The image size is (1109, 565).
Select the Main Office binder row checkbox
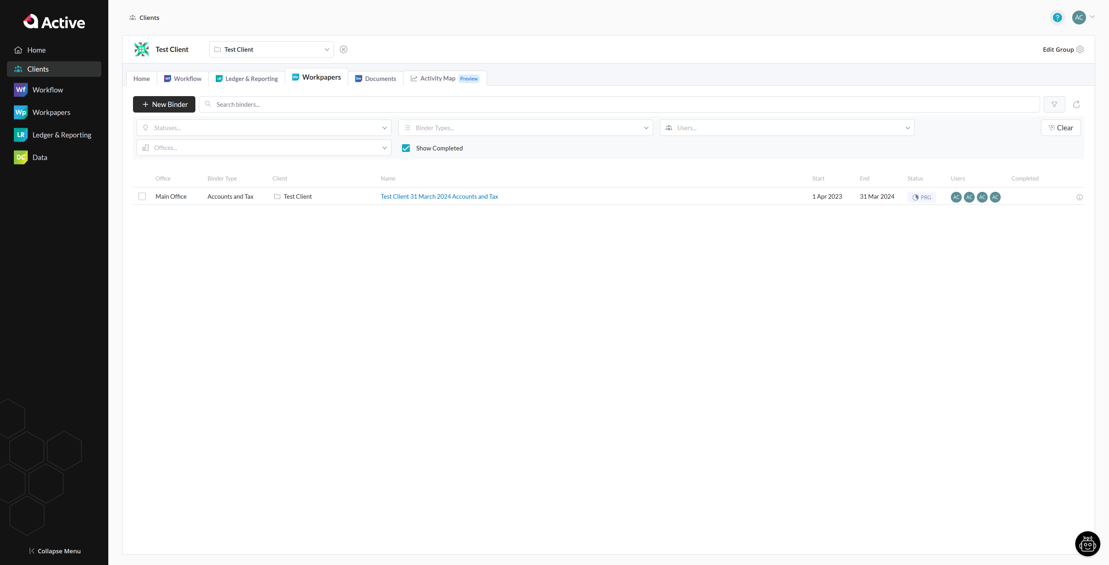(142, 197)
